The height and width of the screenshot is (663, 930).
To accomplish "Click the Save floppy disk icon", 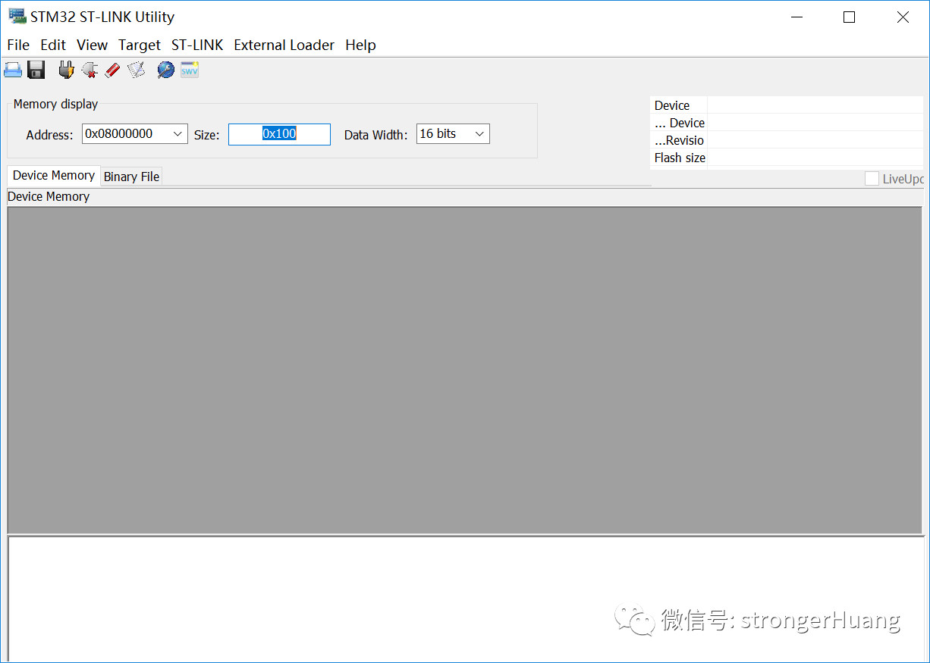I will 36,70.
